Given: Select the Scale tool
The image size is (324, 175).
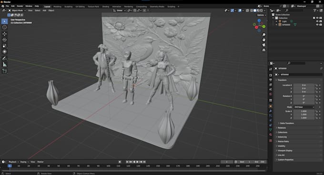Looking at the screenshot, I should pos(5,46).
